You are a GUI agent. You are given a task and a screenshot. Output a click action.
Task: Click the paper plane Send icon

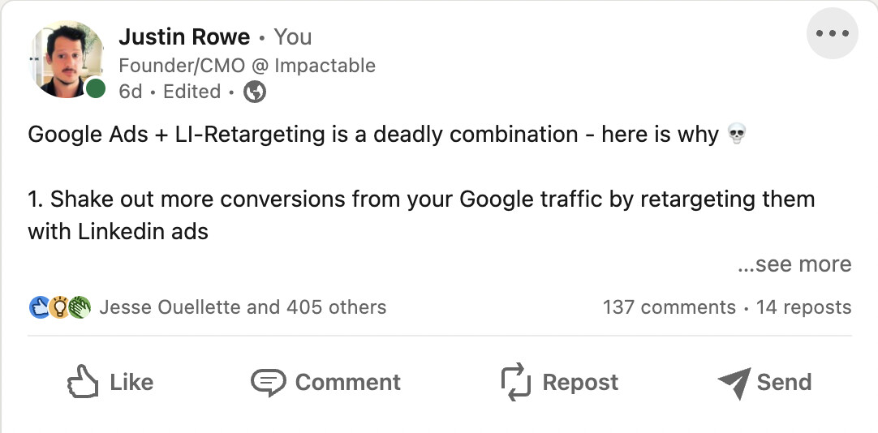coord(734,383)
